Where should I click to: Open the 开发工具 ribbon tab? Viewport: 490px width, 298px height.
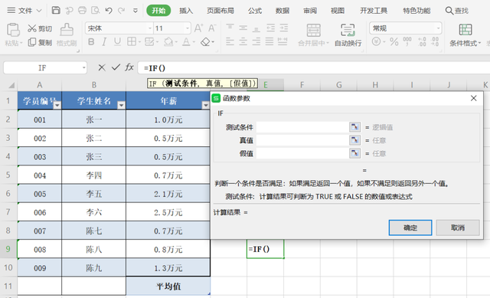(x=374, y=11)
